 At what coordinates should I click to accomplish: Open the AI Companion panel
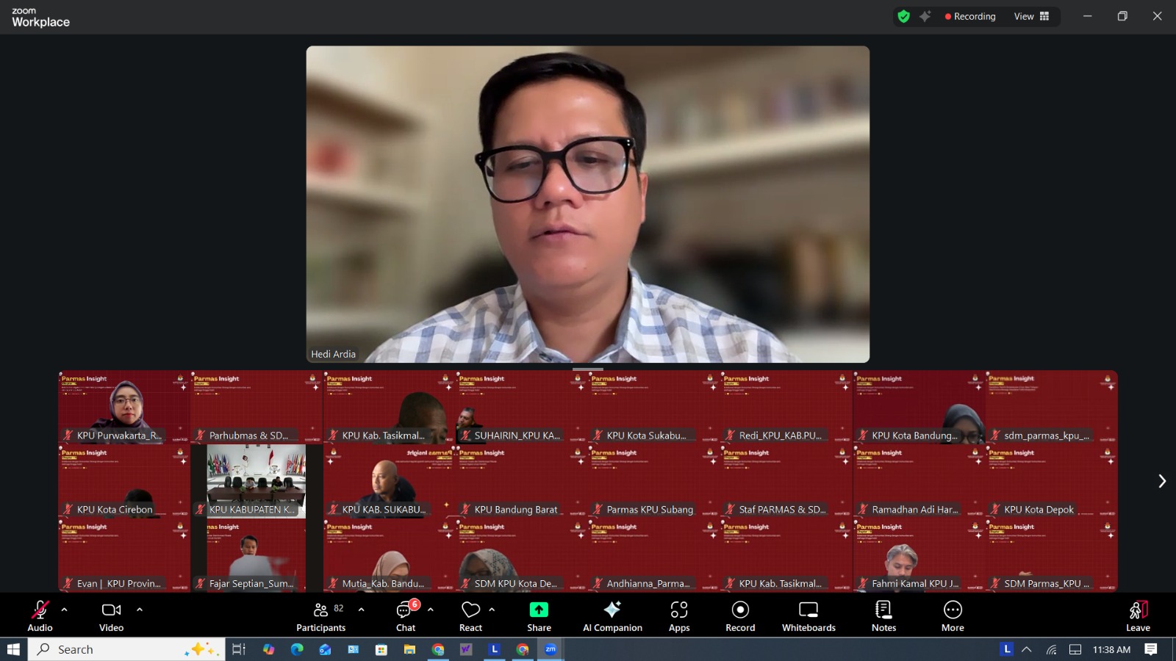click(x=612, y=615)
